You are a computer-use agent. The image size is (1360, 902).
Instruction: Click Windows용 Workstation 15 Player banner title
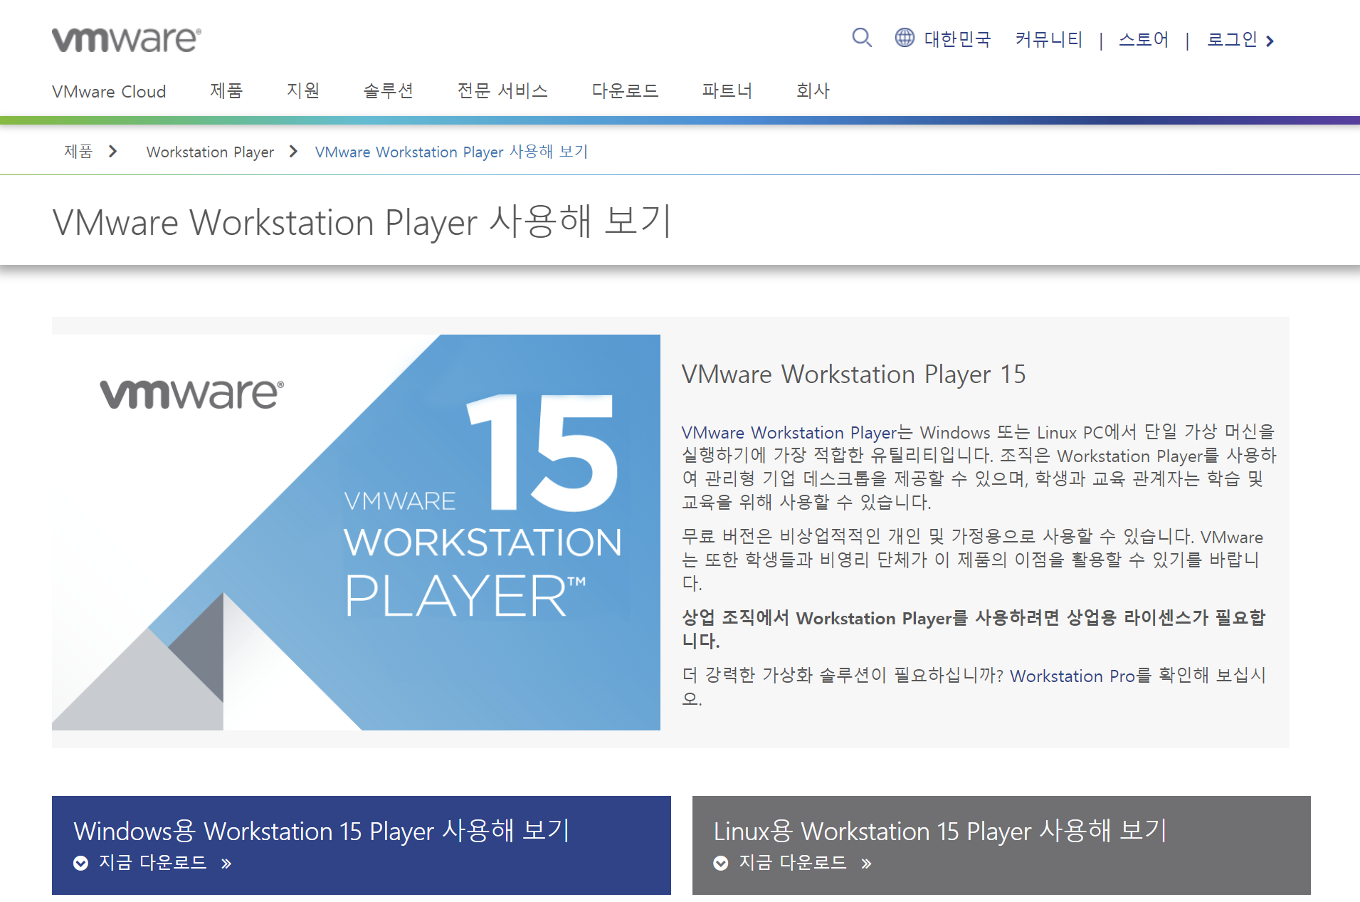[x=322, y=831]
